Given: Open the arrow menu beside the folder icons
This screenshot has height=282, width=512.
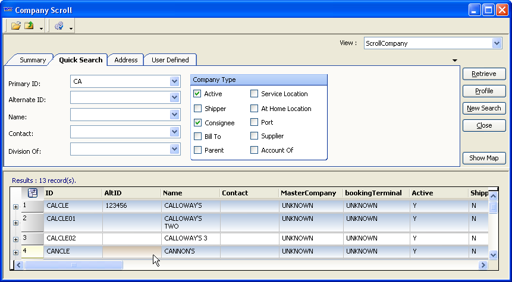Looking at the screenshot, I should (x=41, y=28).
